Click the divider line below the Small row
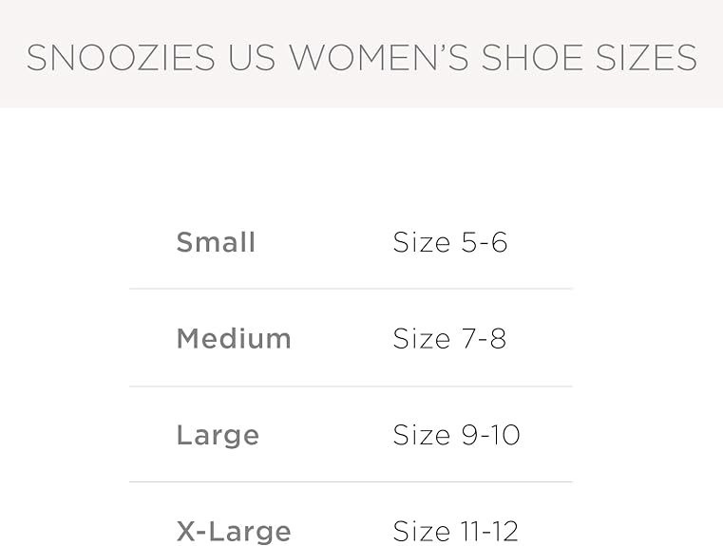Image resolution: width=723 pixels, height=546 pixels. [x=351, y=289]
